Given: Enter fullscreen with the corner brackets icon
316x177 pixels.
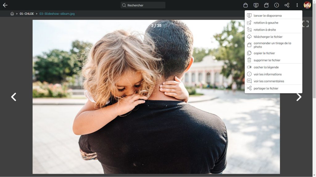Looking at the screenshot, I should point(305,24).
